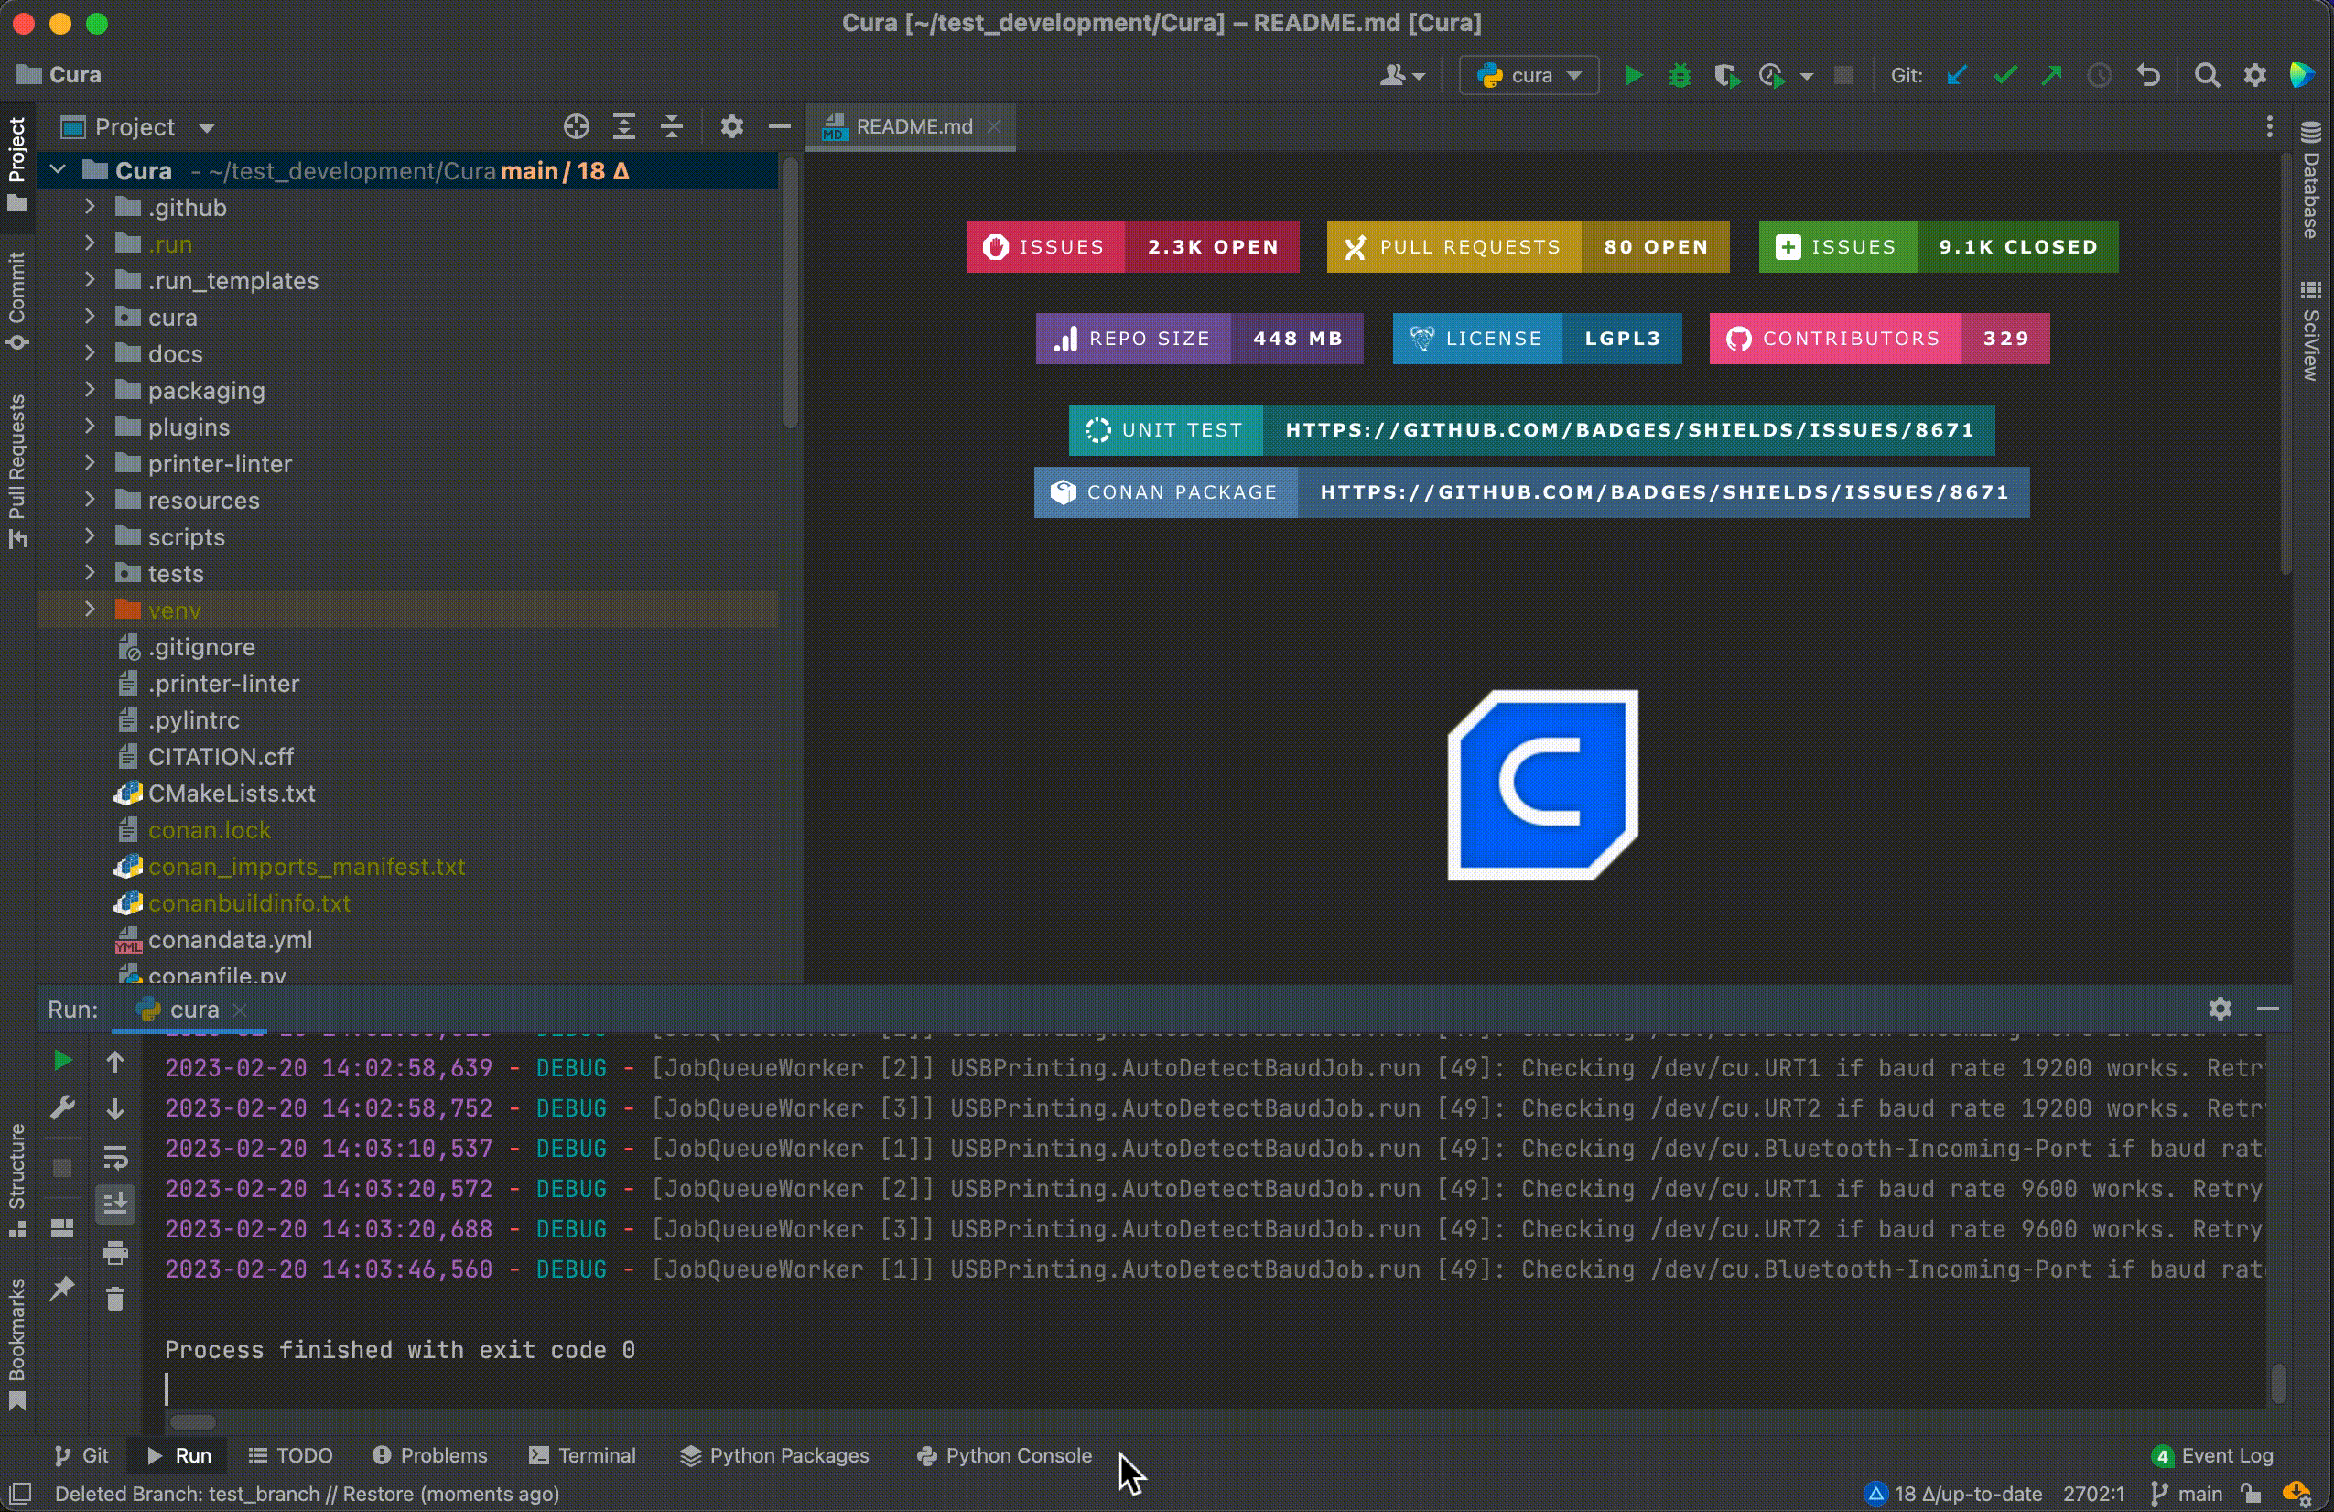Pin the Run tab
This screenshot has width=2334, height=1512.
click(x=62, y=1288)
